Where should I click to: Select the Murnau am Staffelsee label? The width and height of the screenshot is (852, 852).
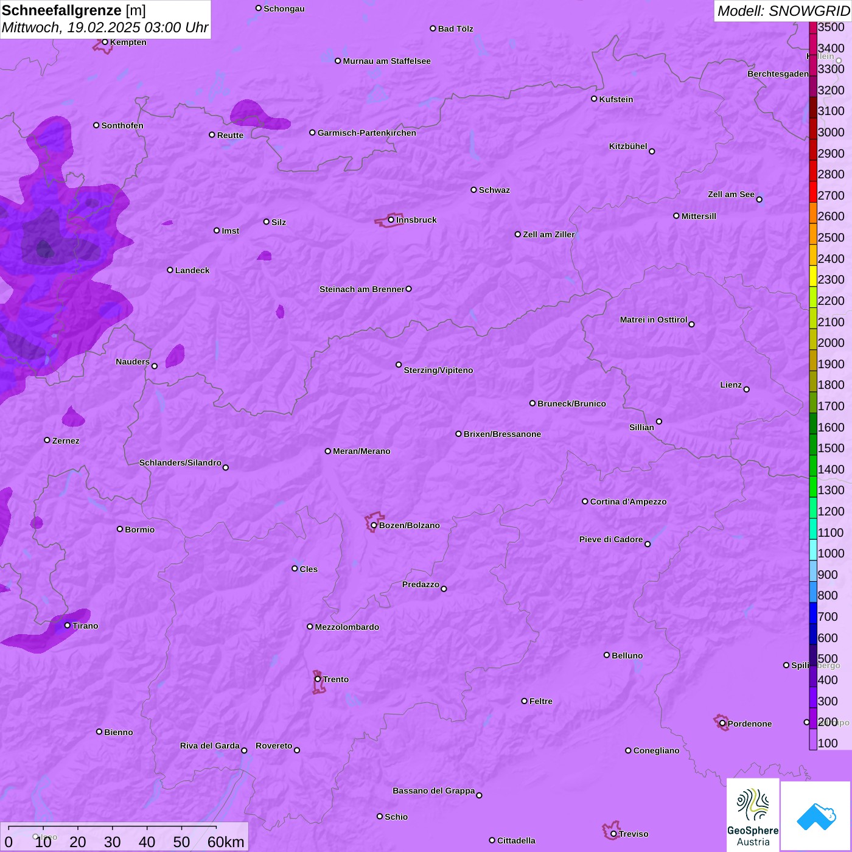(x=386, y=61)
